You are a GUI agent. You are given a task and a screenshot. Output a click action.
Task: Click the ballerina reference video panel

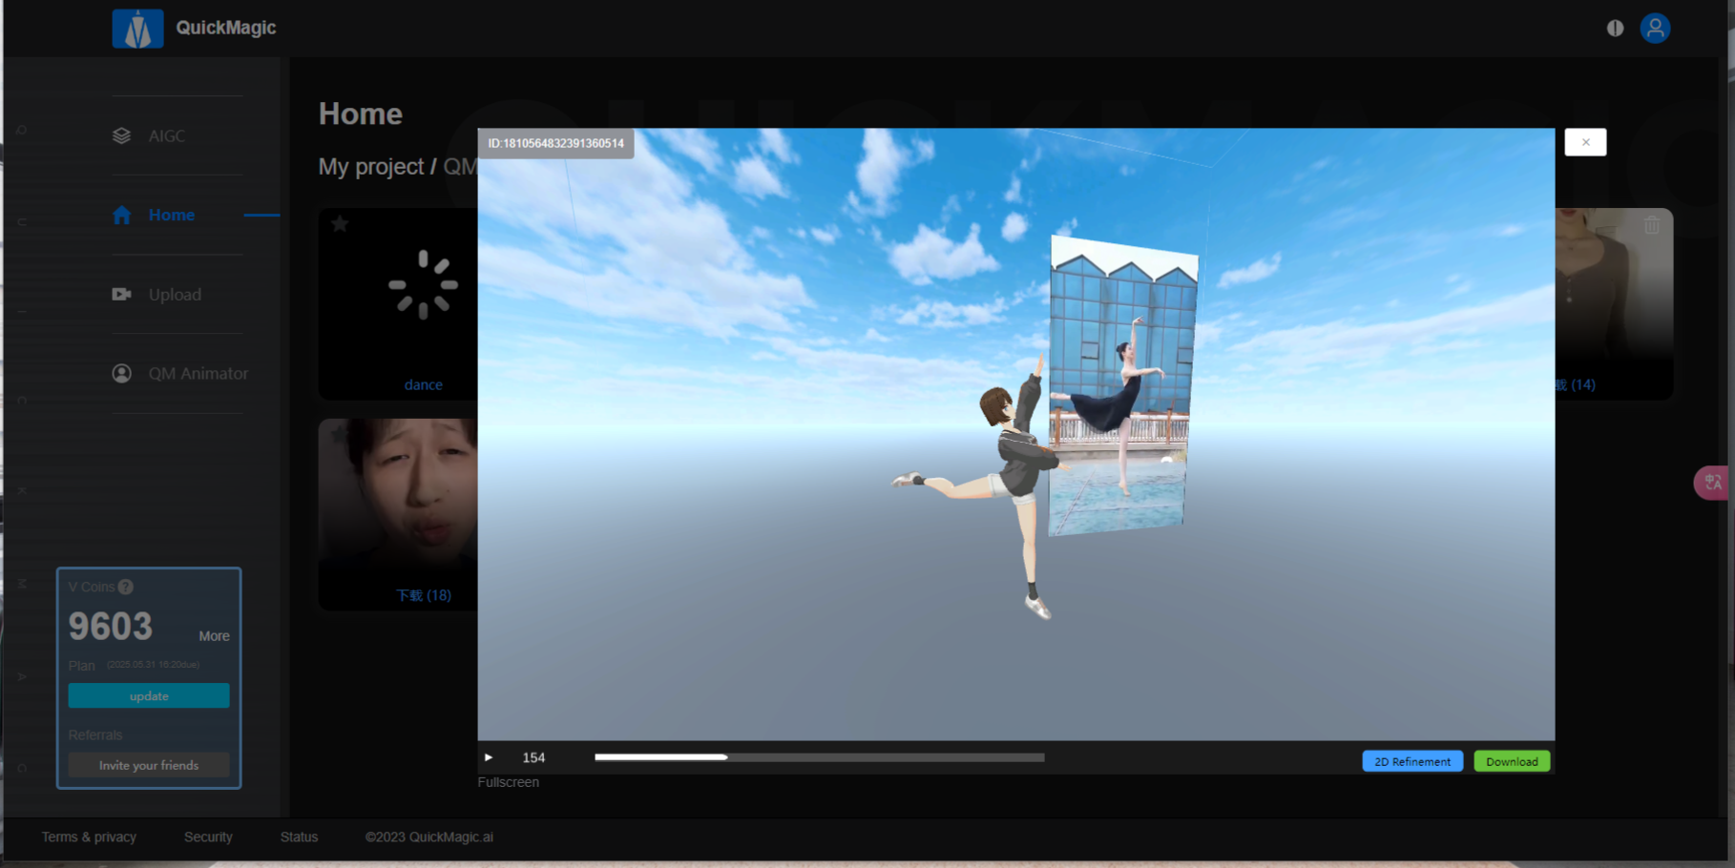coord(1122,385)
